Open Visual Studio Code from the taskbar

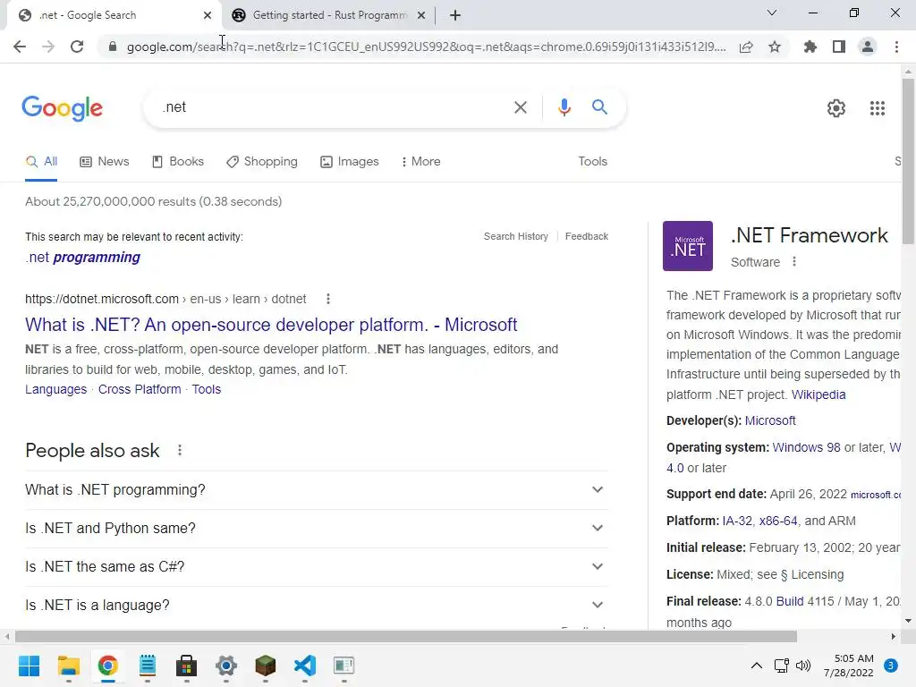305,666
